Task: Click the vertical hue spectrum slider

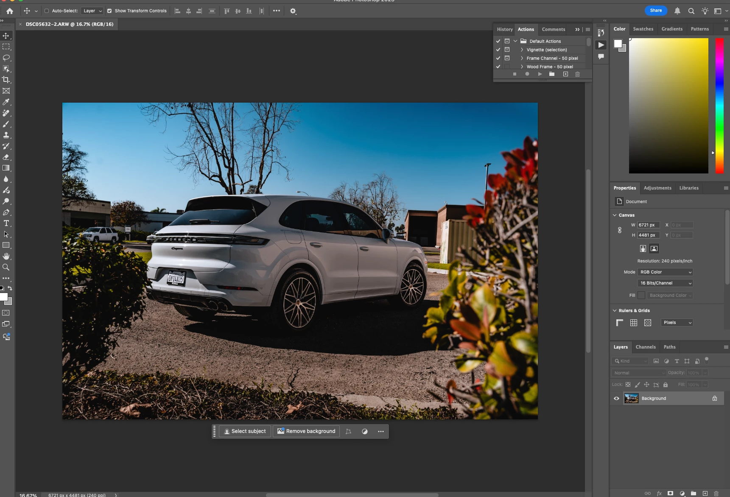Action: pos(719,106)
